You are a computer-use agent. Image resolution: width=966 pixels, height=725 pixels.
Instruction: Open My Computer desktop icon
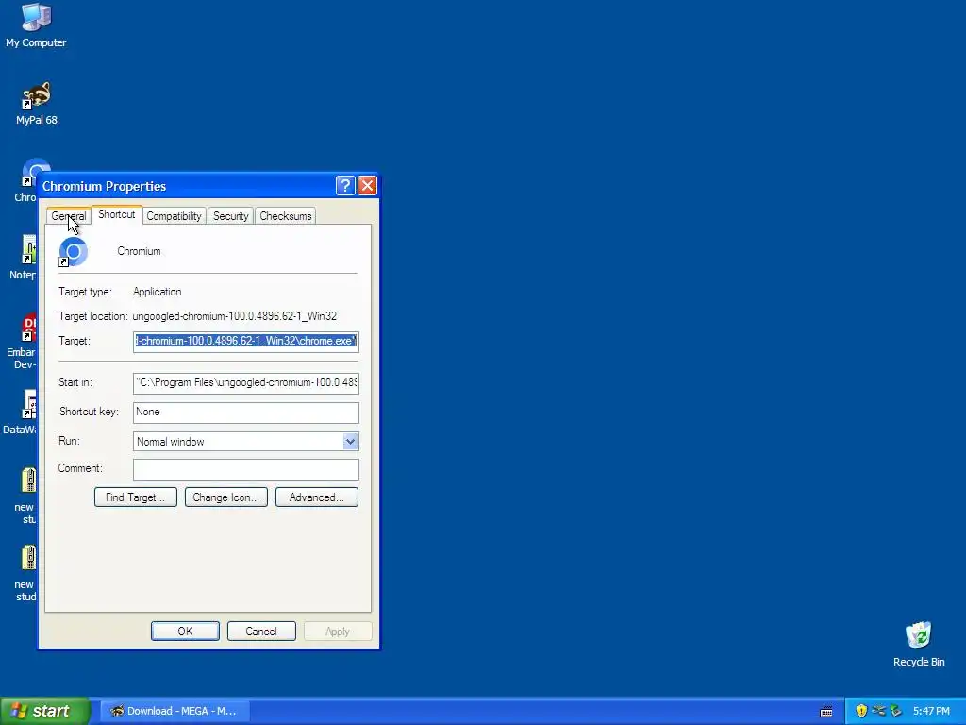(36, 25)
